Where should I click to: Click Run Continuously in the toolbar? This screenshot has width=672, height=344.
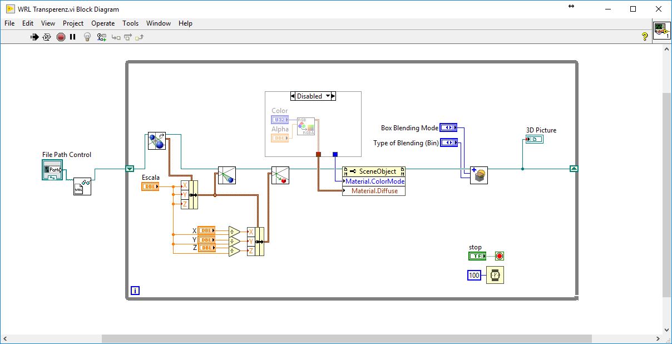pos(47,37)
